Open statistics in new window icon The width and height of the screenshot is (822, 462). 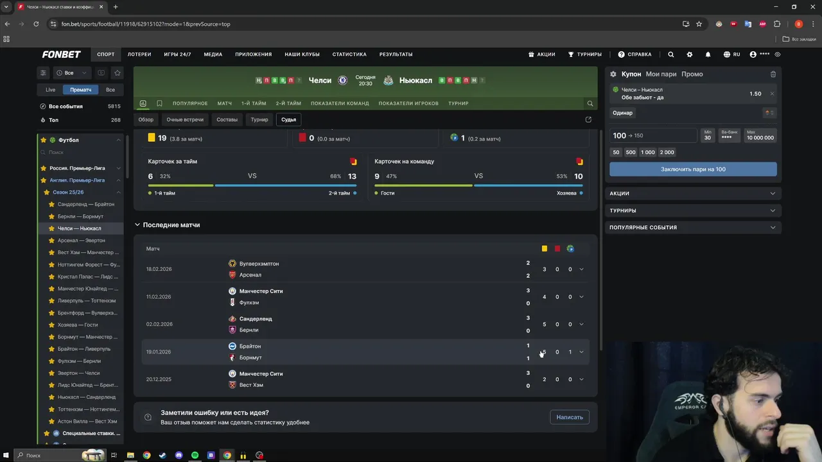[x=588, y=119]
